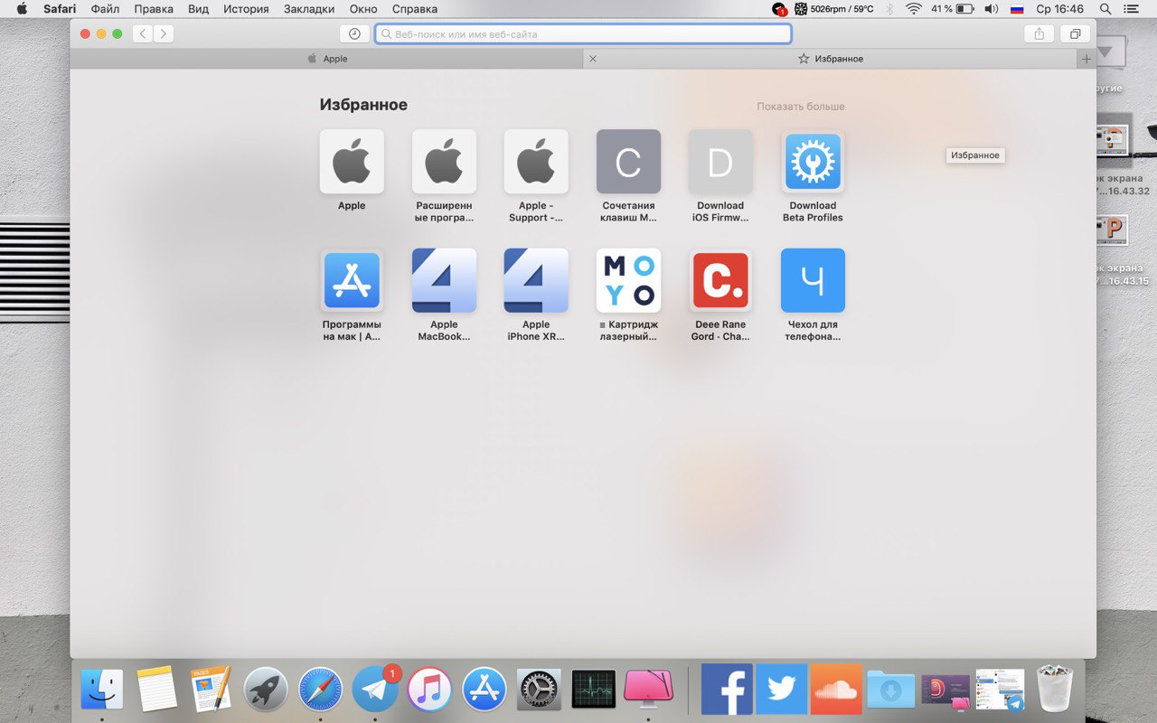The height and width of the screenshot is (723, 1157).
Task: Open the Apple MacBook favorite
Action: point(444,281)
